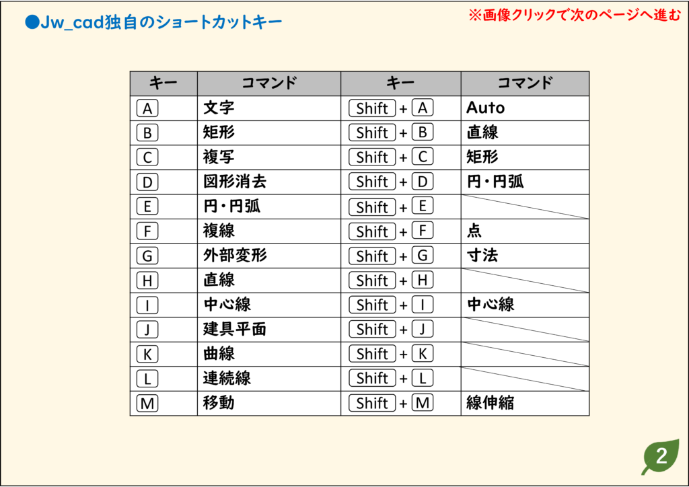Click the 円・円弧 cell in Shift+D row
This screenshot has width=689, height=487.
525,182
